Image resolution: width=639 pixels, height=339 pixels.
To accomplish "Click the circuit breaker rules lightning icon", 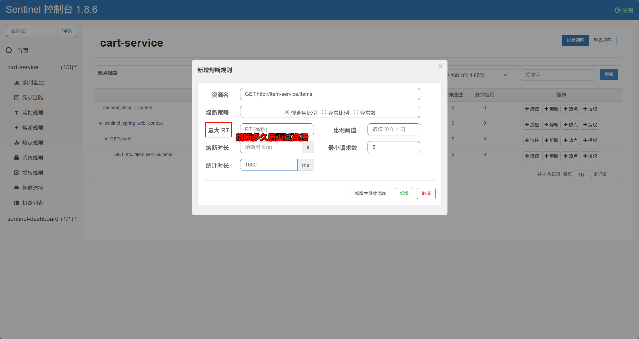I will click(x=17, y=127).
